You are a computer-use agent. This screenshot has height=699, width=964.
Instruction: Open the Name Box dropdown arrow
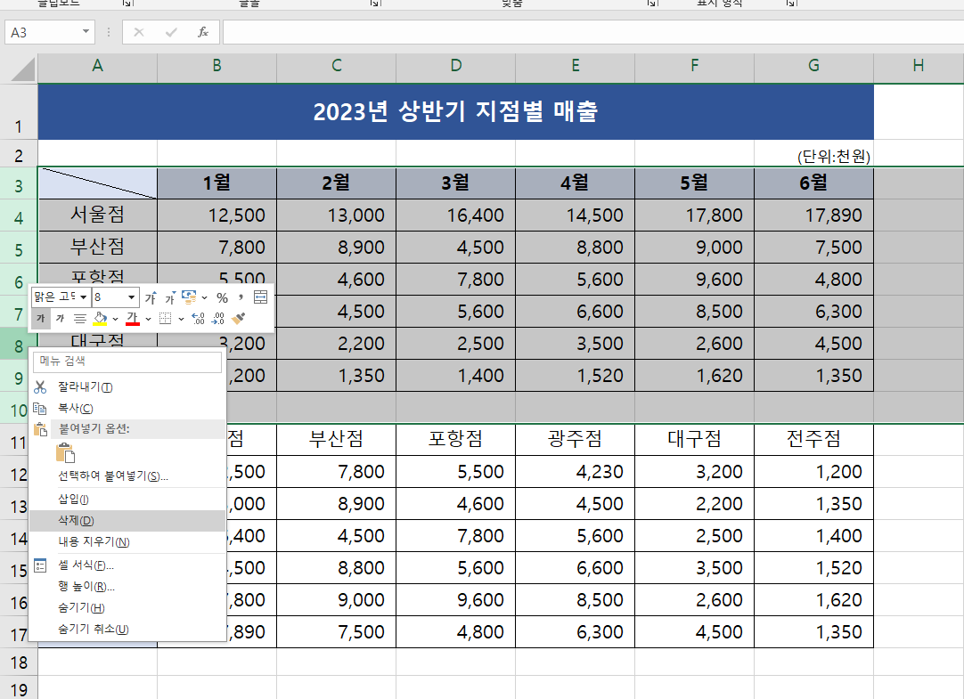(x=86, y=31)
